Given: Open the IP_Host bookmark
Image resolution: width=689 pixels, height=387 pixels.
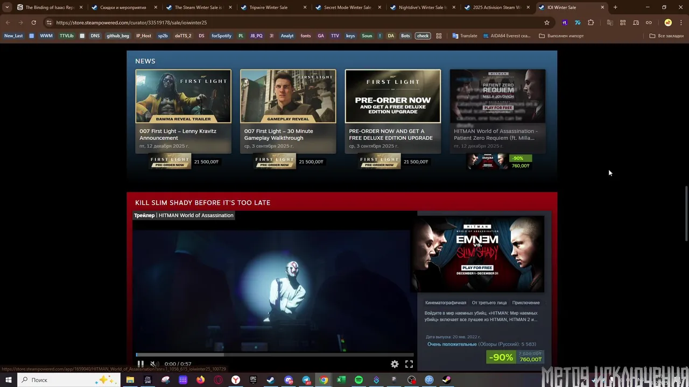Looking at the screenshot, I should click(x=144, y=35).
